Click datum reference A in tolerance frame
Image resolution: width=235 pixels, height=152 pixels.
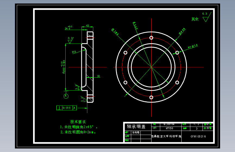coord(75,108)
